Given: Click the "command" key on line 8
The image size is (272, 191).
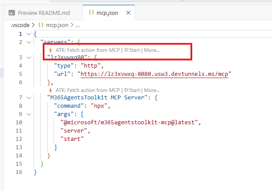Looking at the screenshot, I should point(69,106).
